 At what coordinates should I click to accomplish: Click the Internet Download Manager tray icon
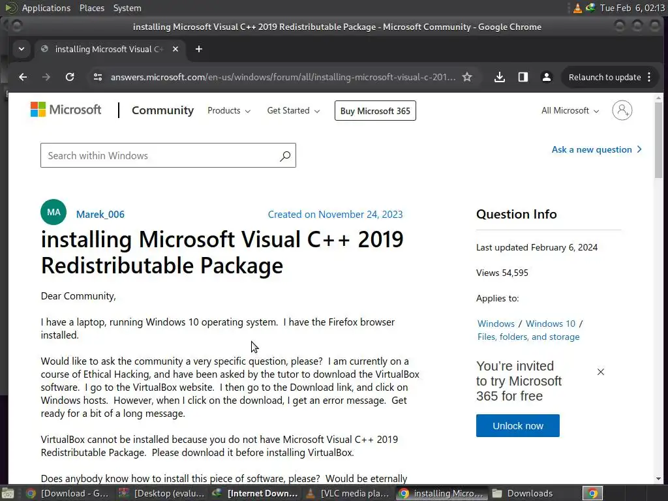590,8
